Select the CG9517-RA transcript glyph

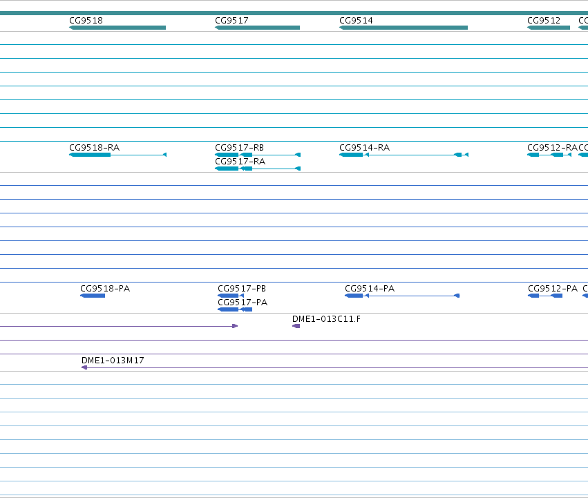coord(258,169)
